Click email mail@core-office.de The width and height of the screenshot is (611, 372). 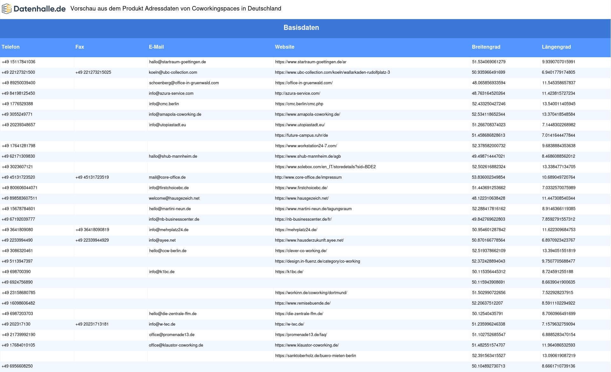tap(167, 177)
